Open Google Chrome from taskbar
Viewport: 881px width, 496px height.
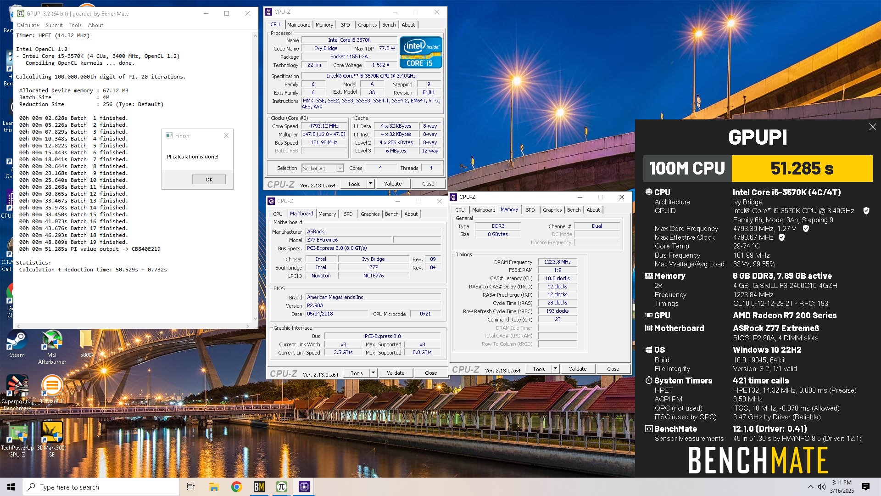(x=236, y=487)
